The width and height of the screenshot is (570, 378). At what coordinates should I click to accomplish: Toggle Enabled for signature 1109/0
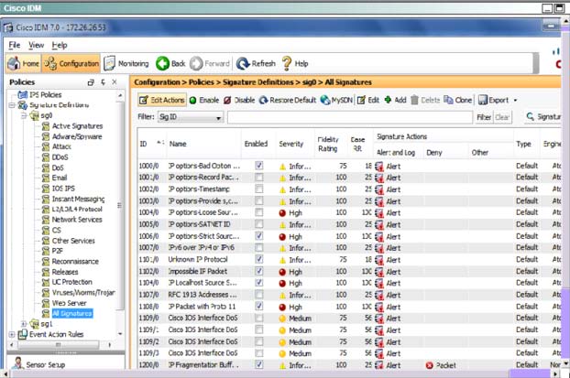(258, 319)
